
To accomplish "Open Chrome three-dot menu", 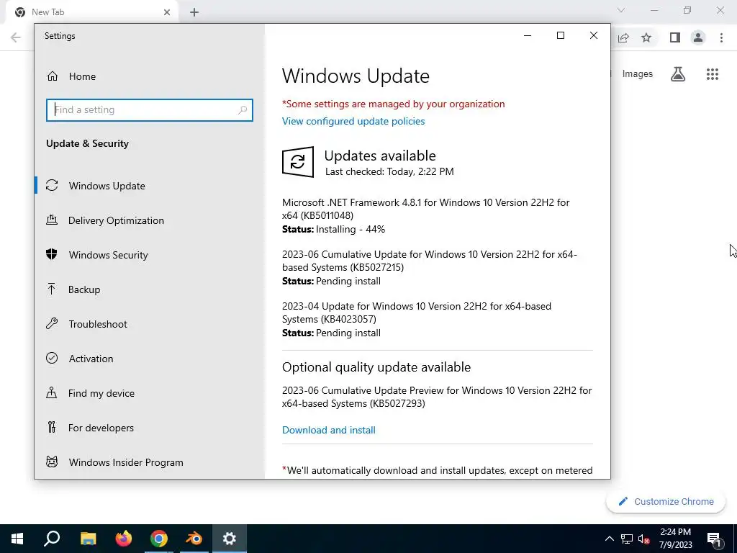I will tap(721, 37).
